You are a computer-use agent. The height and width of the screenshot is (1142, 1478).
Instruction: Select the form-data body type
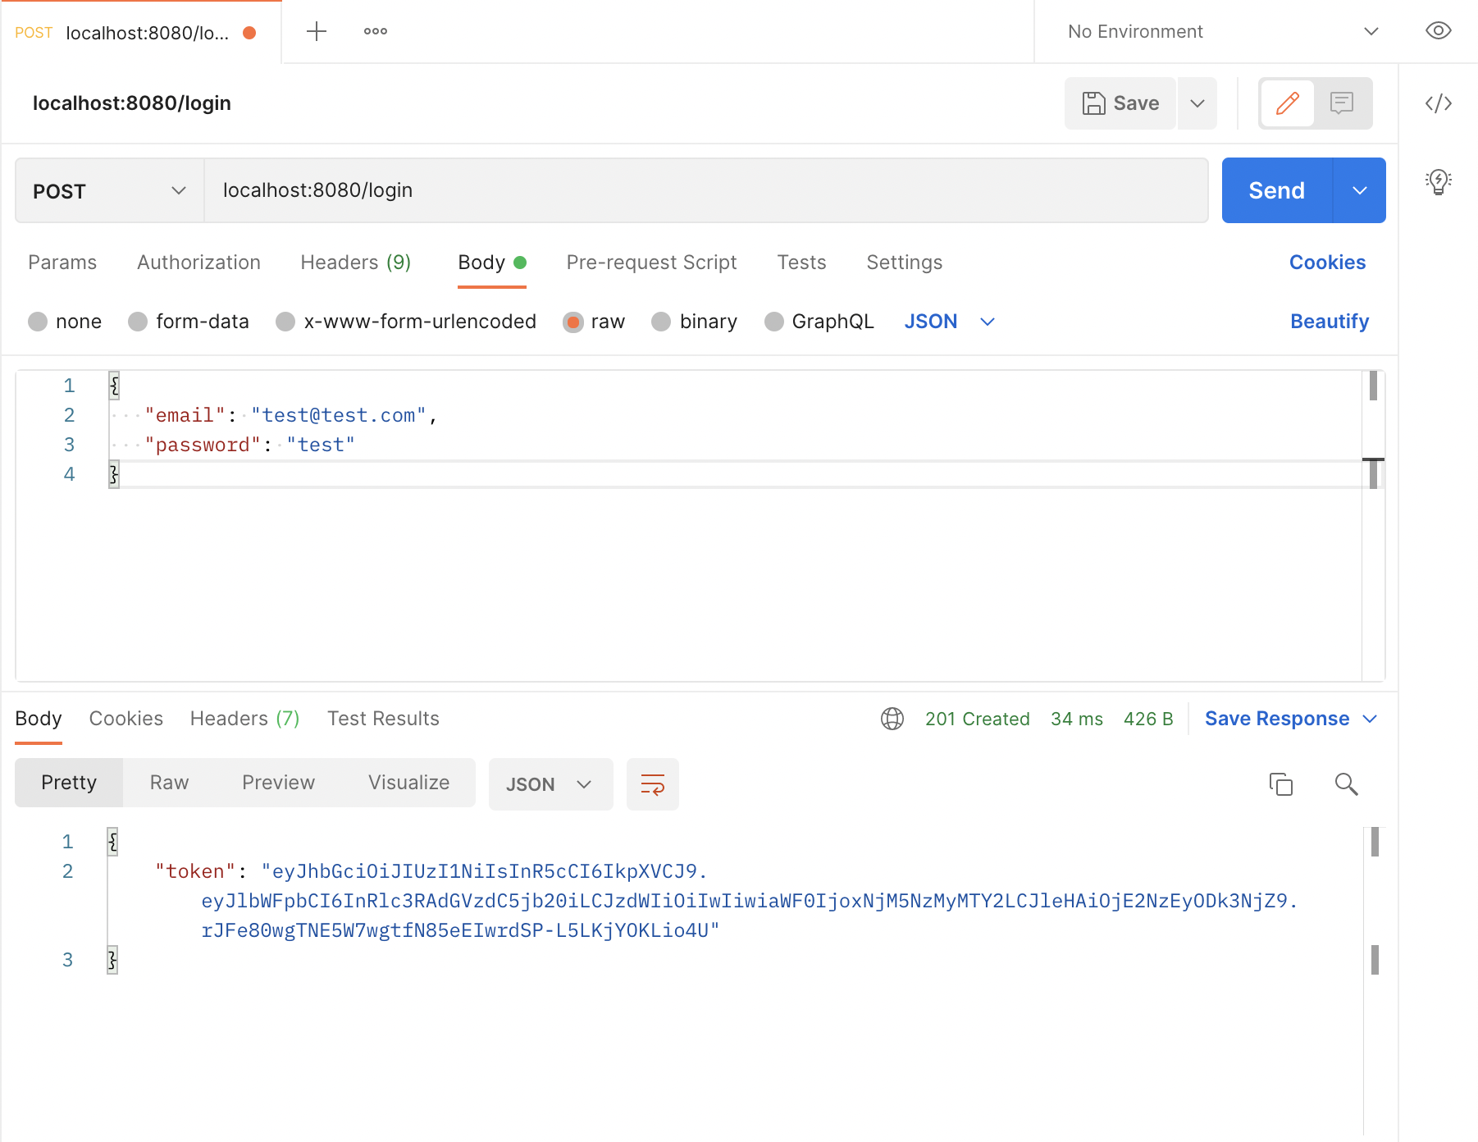pos(189,321)
